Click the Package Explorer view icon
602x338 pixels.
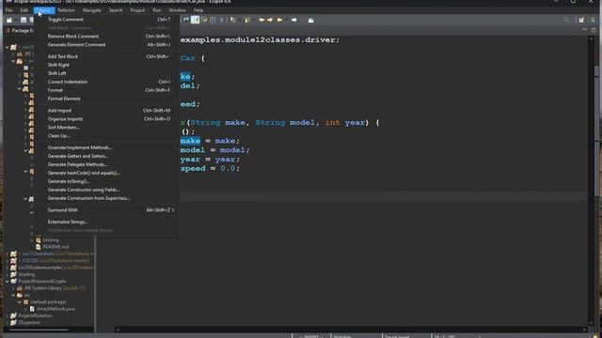(x=8, y=30)
